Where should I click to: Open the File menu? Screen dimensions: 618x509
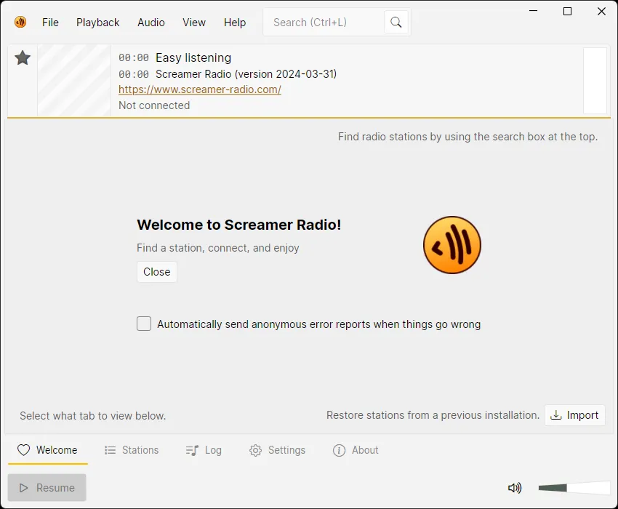50,23
